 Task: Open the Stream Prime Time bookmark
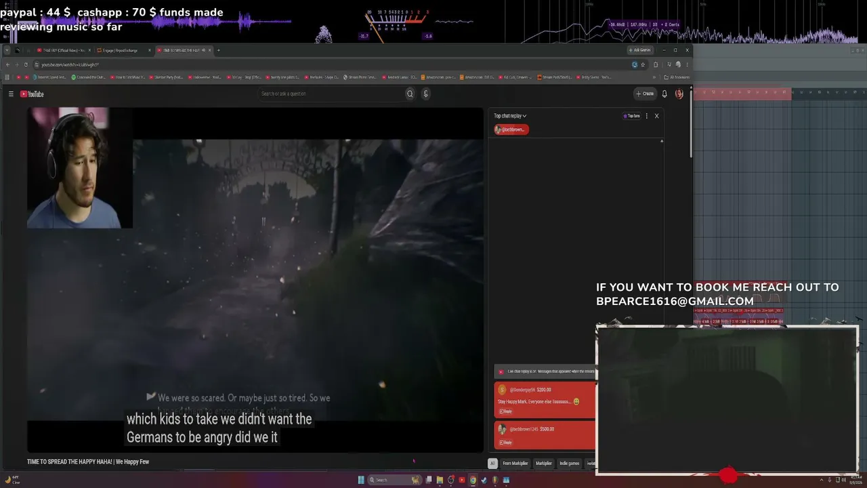(x=360, y=77)
